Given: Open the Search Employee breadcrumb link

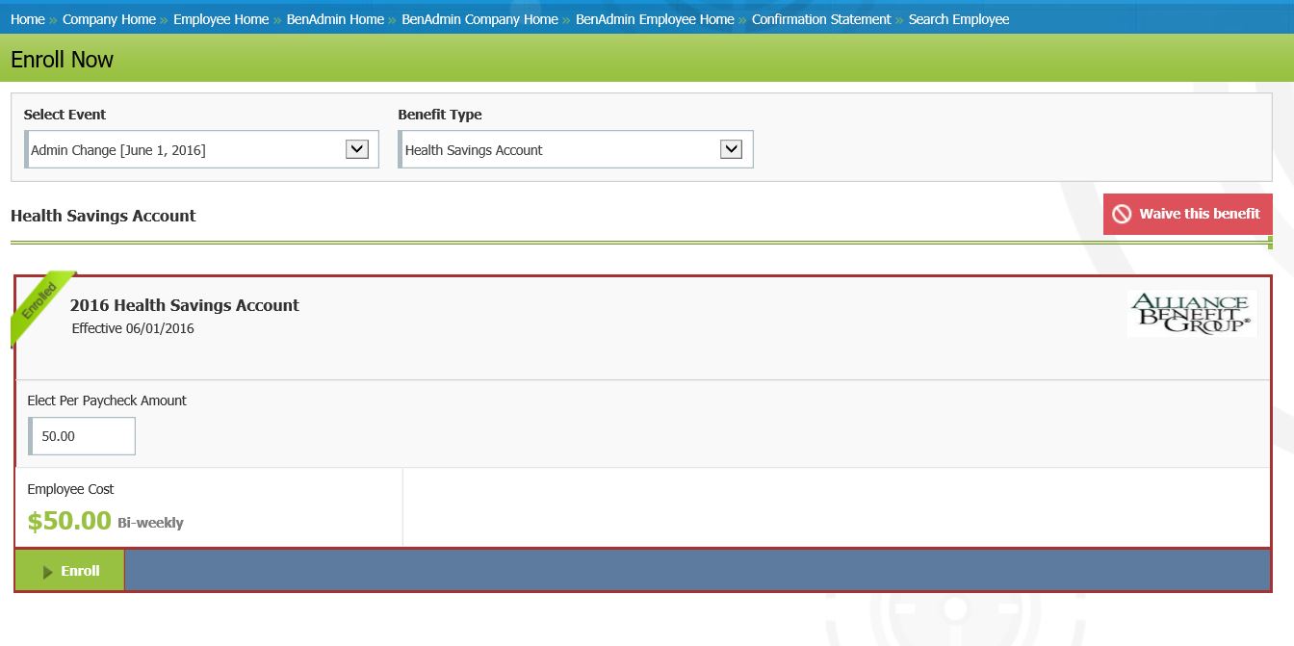Looking at the screenshot, I should [x=958, y=18].
